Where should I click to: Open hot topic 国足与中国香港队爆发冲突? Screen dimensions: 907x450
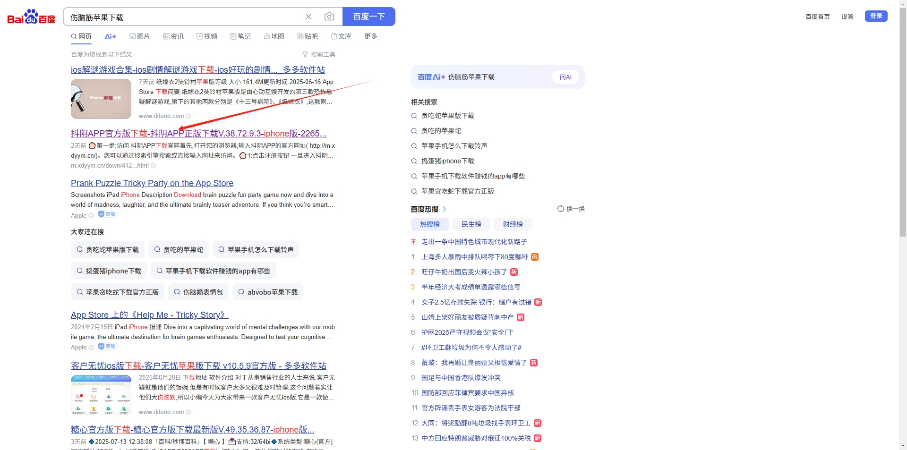[461, 378]
